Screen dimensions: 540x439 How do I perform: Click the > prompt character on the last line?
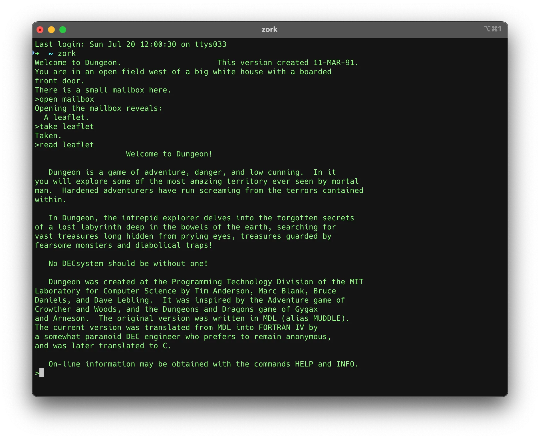click(37, 373)
